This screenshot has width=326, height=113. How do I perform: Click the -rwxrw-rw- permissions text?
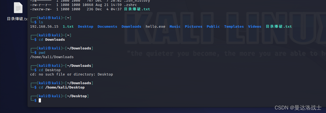pos(41,9)
